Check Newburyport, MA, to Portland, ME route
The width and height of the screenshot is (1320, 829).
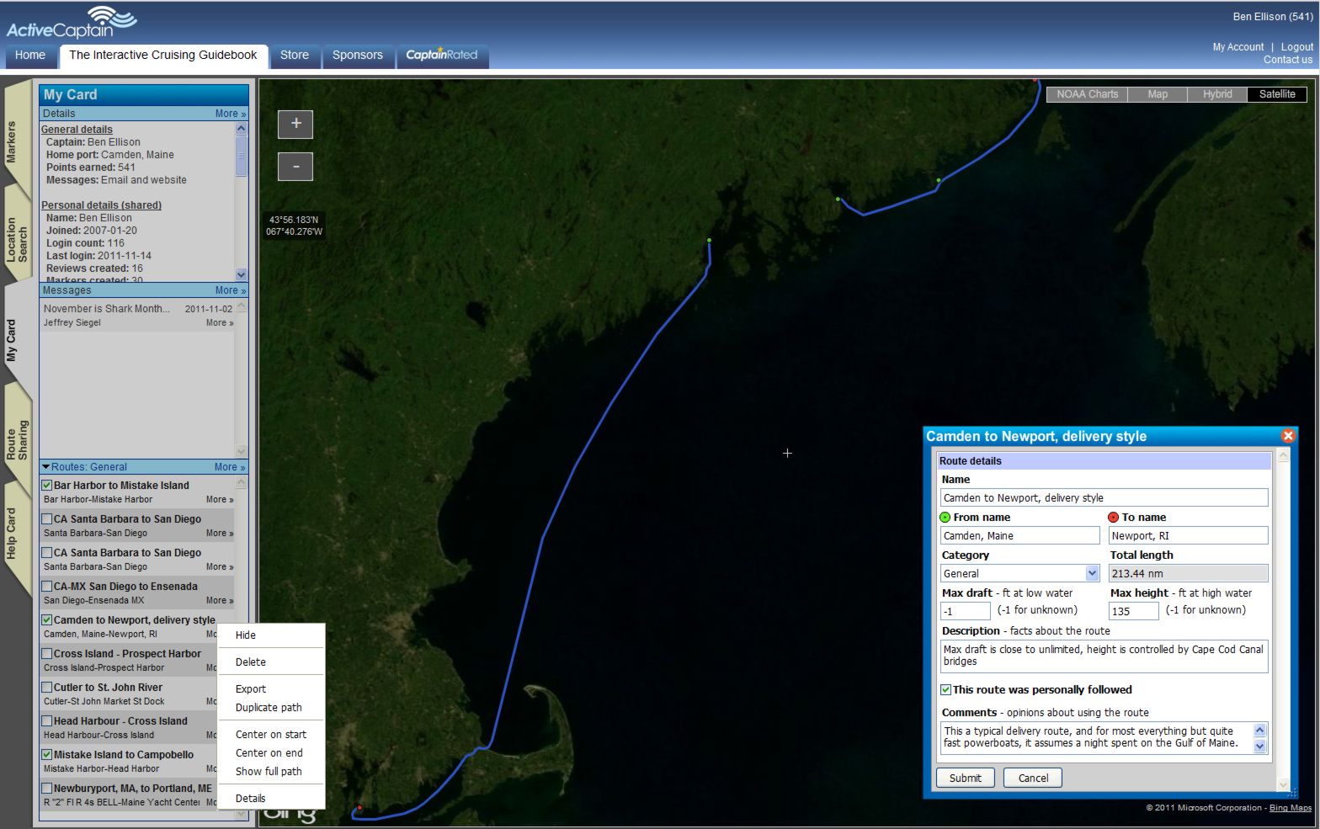[x=47, y=789]
